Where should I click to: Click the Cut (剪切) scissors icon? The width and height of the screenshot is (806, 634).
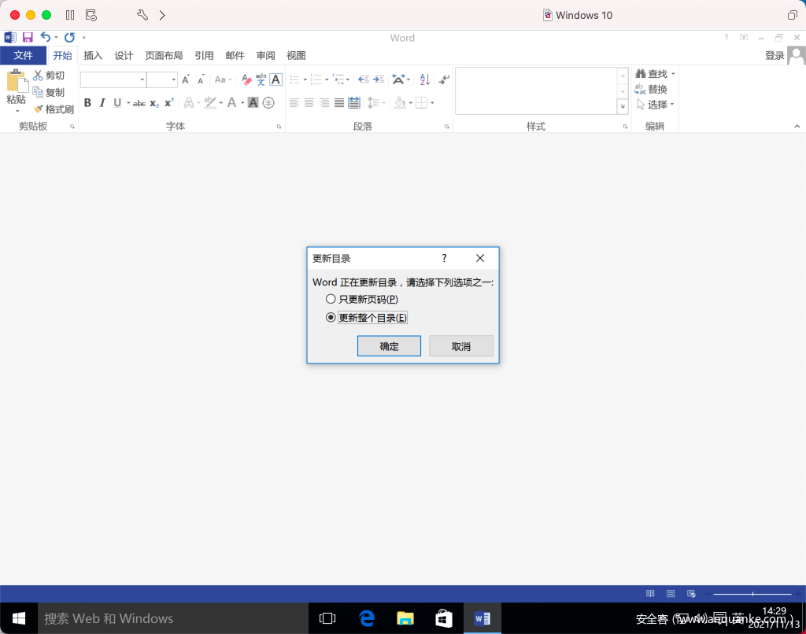coord(38,76)
